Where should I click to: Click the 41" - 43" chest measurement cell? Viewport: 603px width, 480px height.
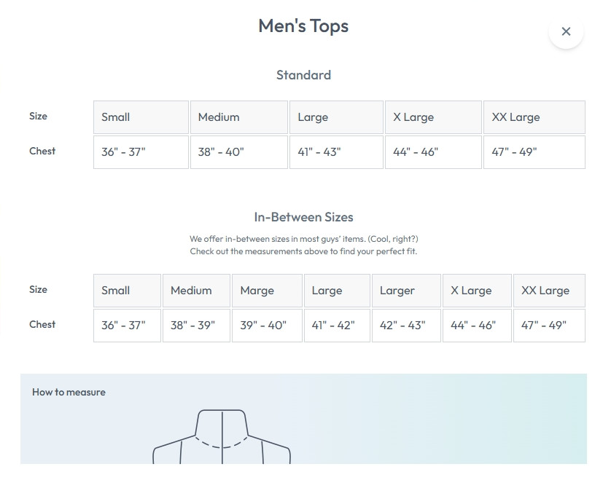336,152
